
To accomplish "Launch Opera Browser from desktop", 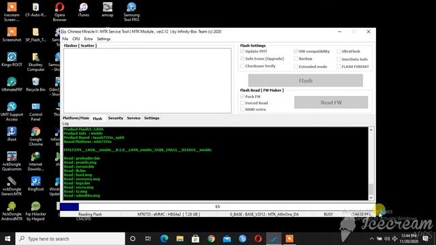I will 59,12.
